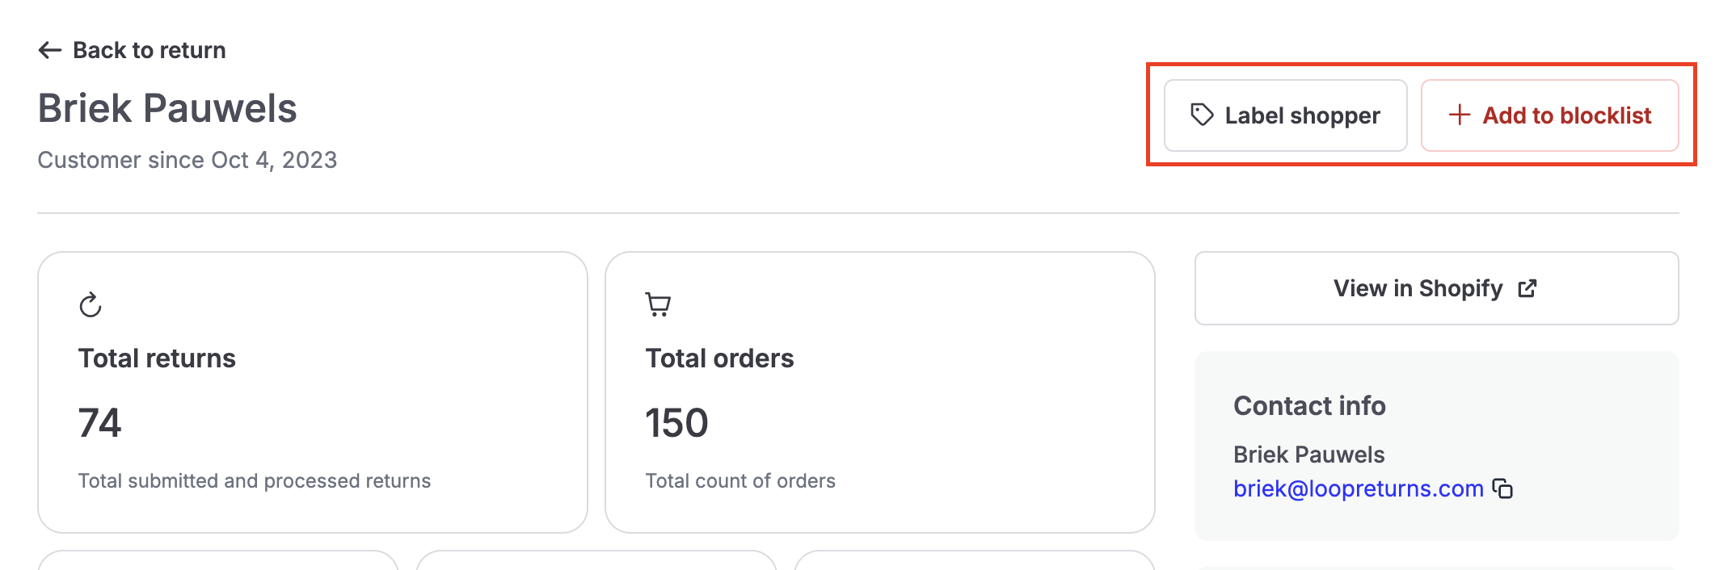Open the View in Shopify button
This screenshot has height=570, width=1715.
click(1435, 288)
